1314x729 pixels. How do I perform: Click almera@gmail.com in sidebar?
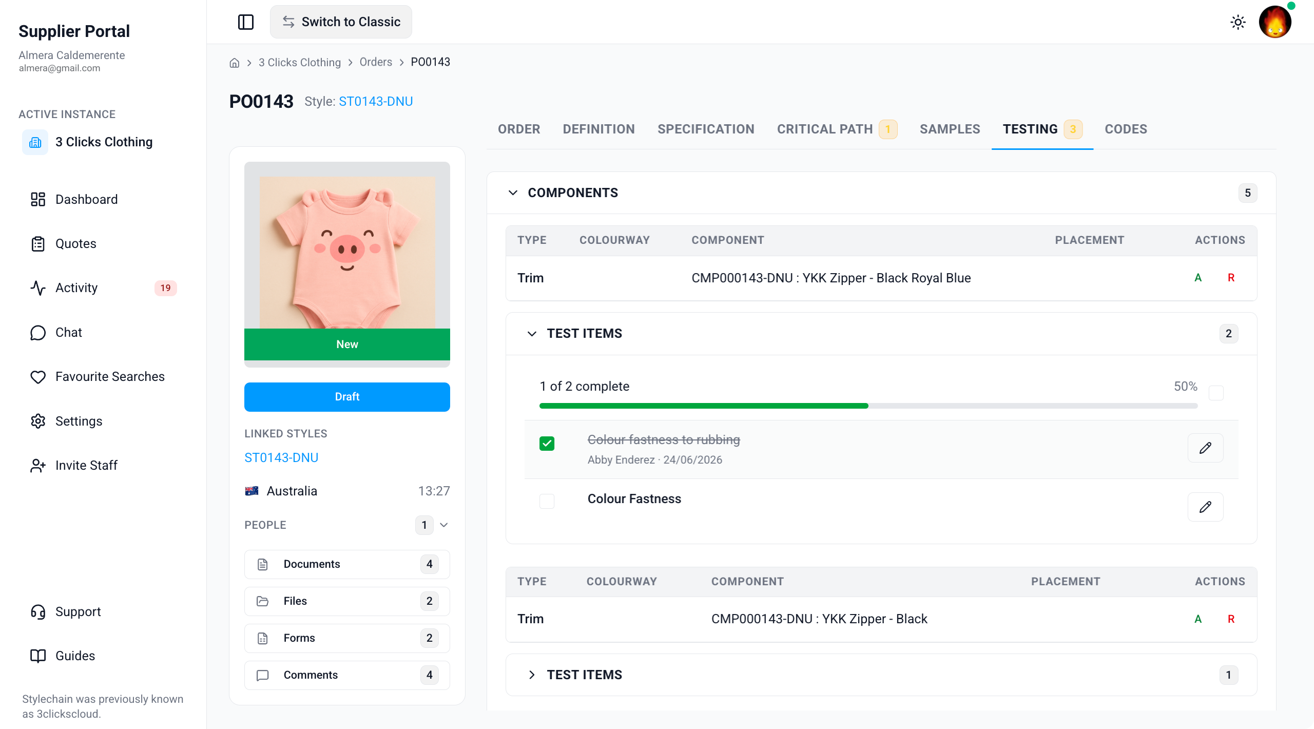click(x=60, y=68)
